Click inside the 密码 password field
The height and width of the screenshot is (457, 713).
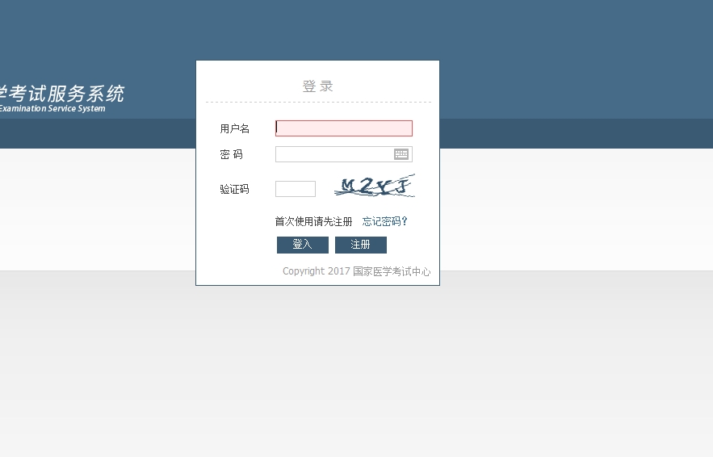pos(333,154)
